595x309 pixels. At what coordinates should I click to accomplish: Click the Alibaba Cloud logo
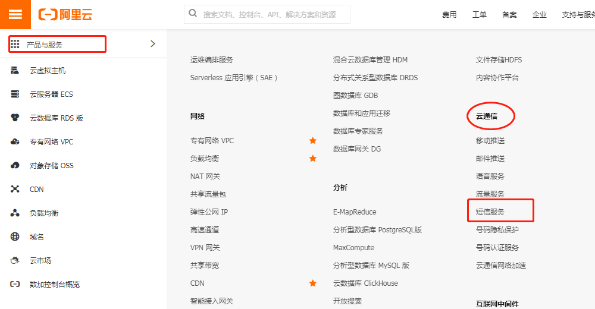click(65, 15)
